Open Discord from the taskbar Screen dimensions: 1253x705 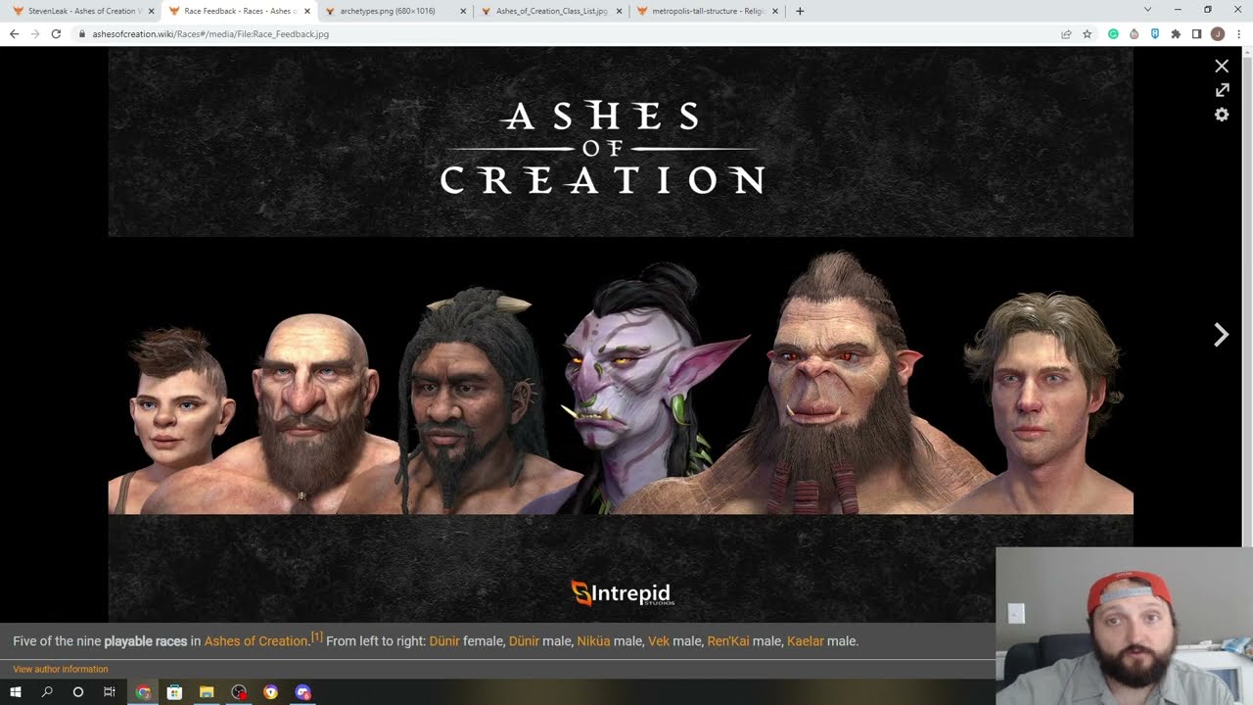[x=302, y=692]
